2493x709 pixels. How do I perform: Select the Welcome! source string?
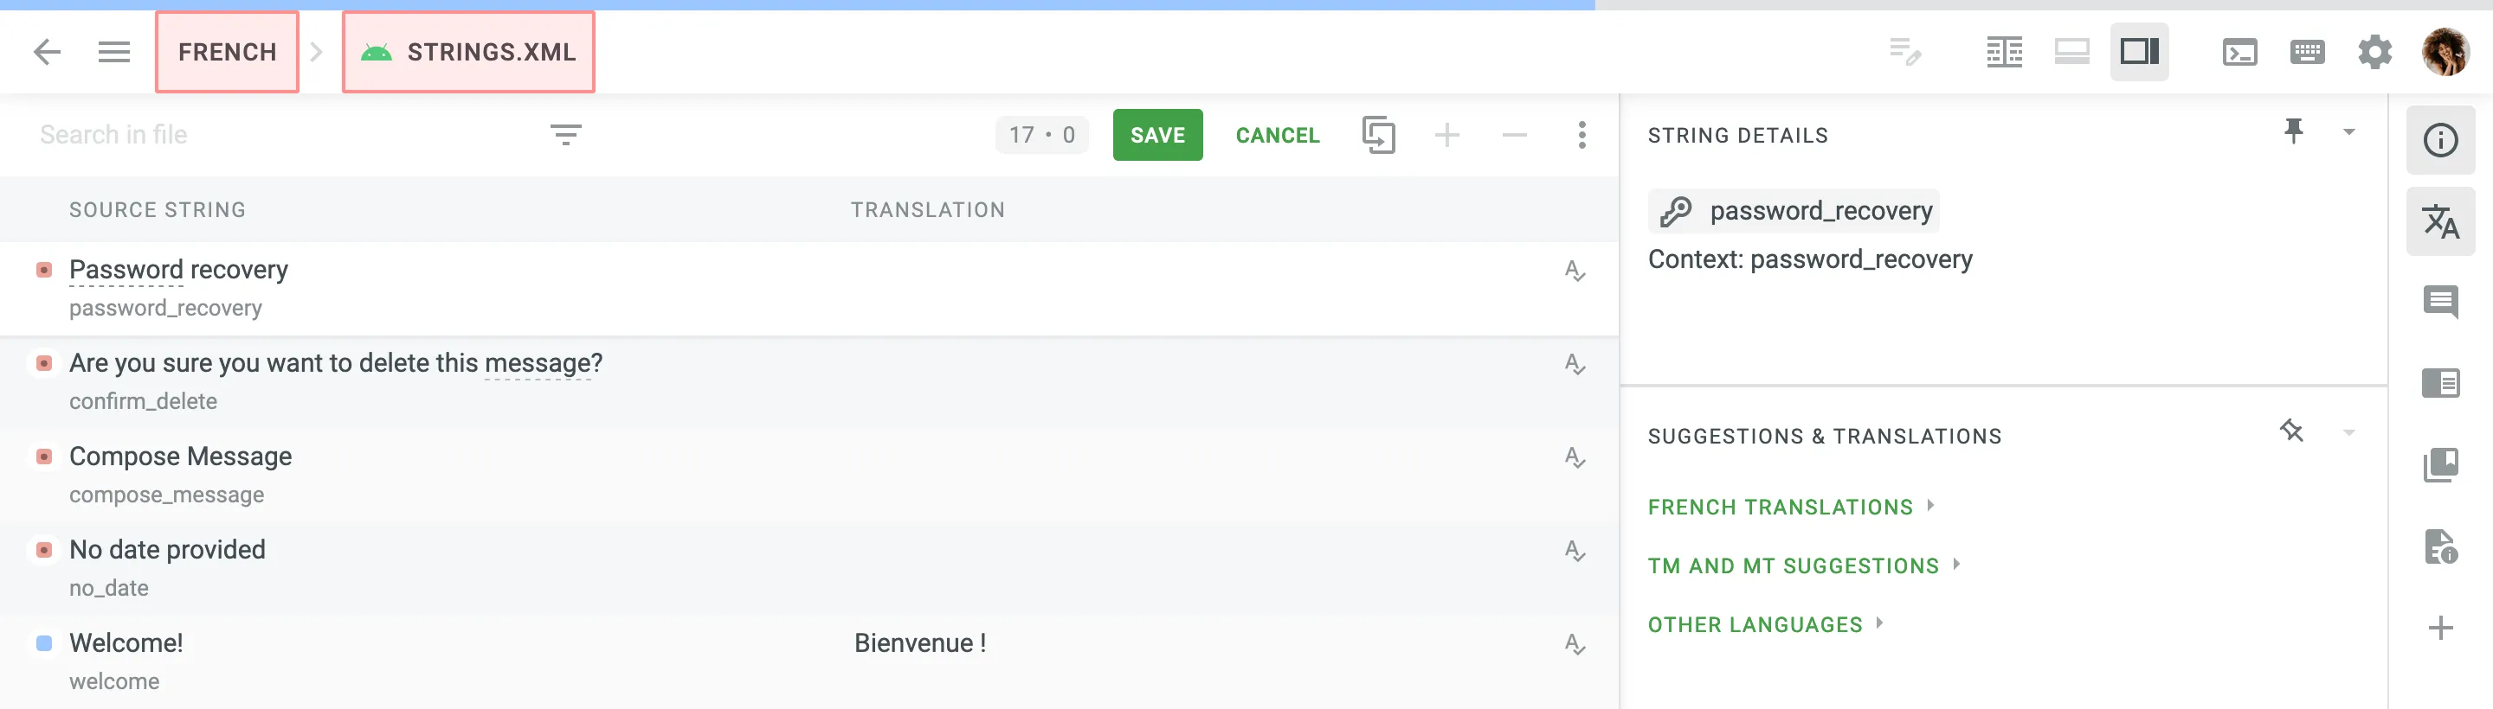[x=126, y=643]
